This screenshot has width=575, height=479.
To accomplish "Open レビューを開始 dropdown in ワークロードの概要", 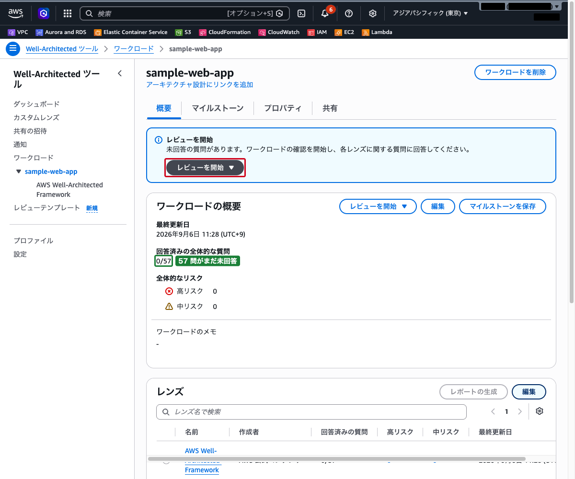I will coord(378,206).
